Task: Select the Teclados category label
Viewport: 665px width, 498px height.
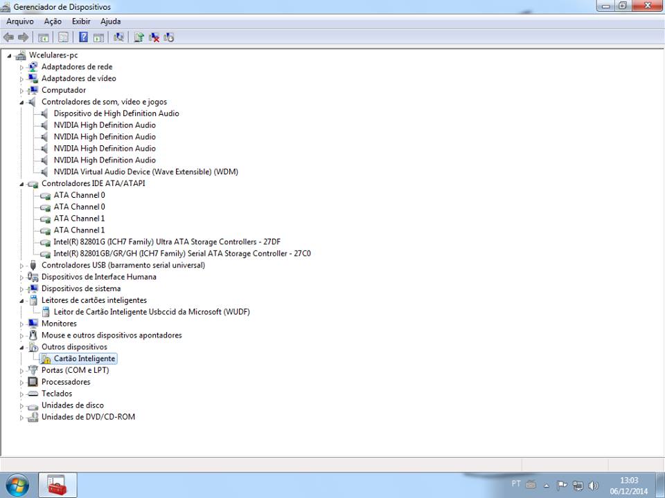Action: pyautogui.click(x=57, y=394)
